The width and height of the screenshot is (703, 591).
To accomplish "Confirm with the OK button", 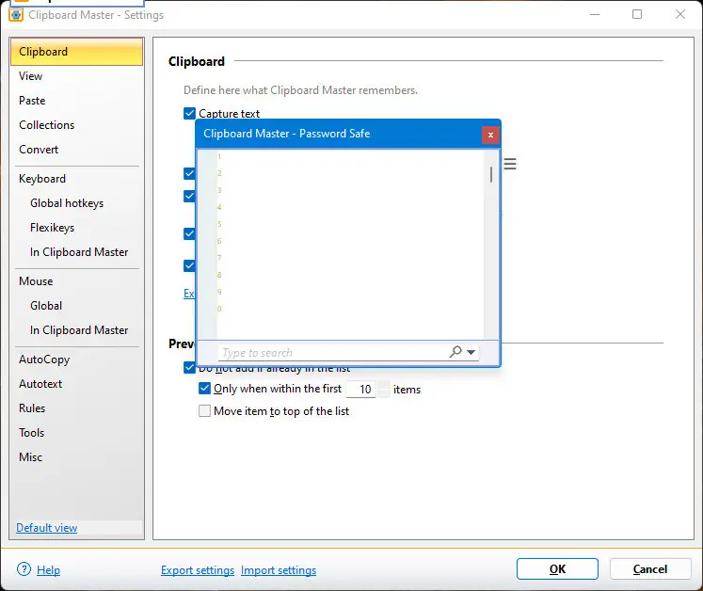I will (557, 569).
